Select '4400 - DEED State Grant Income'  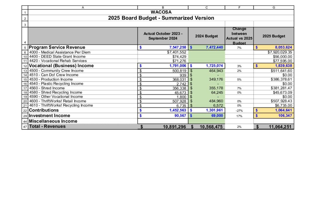coord(57,57)
